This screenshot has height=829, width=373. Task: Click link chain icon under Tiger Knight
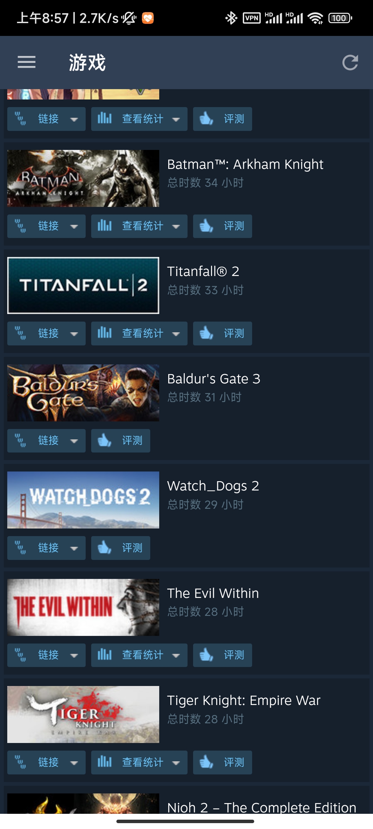[x=20, y=762]
